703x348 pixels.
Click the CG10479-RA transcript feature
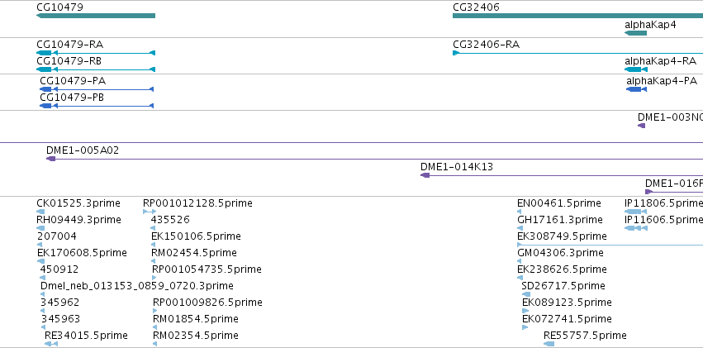(x=96, y=53)
